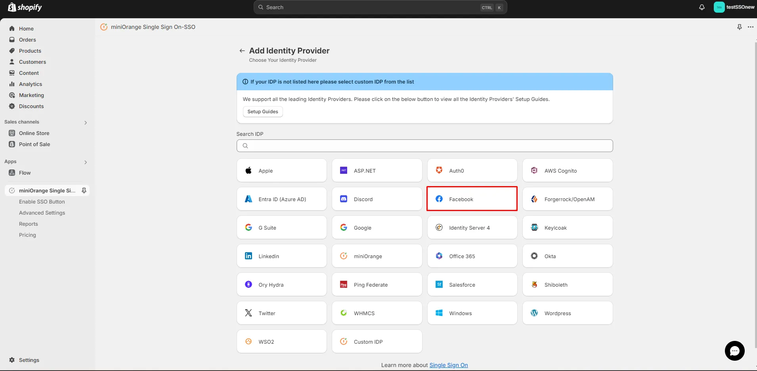Open Reports page
This screenshot has width=757, height=371.
(29, 224)
